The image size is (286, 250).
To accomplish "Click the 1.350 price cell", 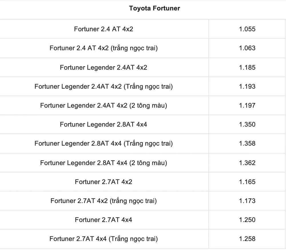I will pos(247,125).
